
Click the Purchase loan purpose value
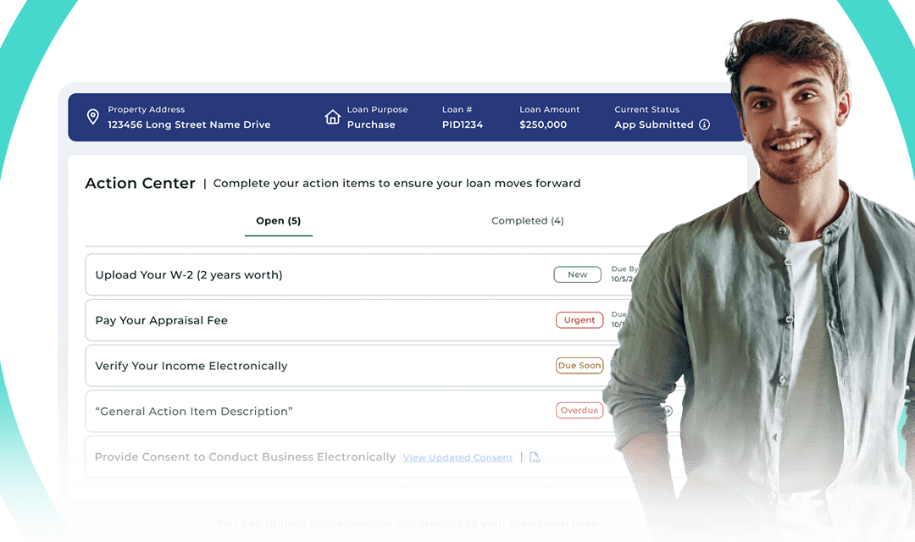(x=371, y=124)
